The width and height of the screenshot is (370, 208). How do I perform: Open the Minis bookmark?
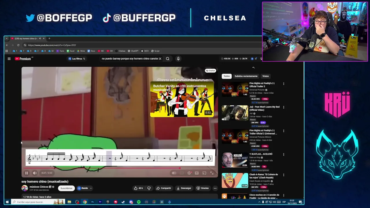81,51
